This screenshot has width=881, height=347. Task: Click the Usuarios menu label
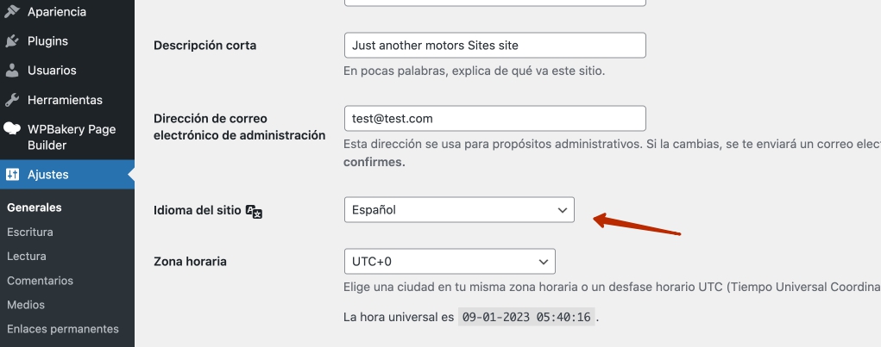pos(52,71)
